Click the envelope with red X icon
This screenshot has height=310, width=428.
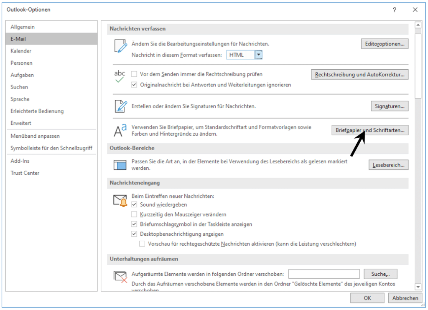point(120,277)
